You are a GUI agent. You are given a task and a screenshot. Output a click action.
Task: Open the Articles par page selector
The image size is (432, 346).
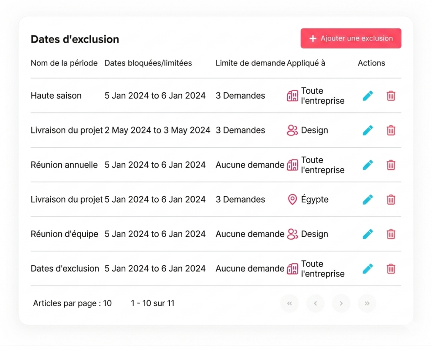(x=73, y=303)
